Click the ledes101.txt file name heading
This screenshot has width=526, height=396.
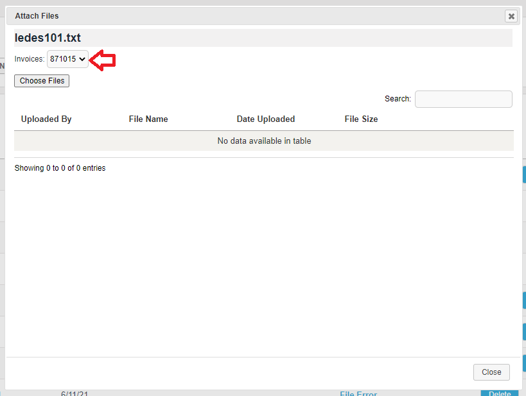tap(48, 38)
